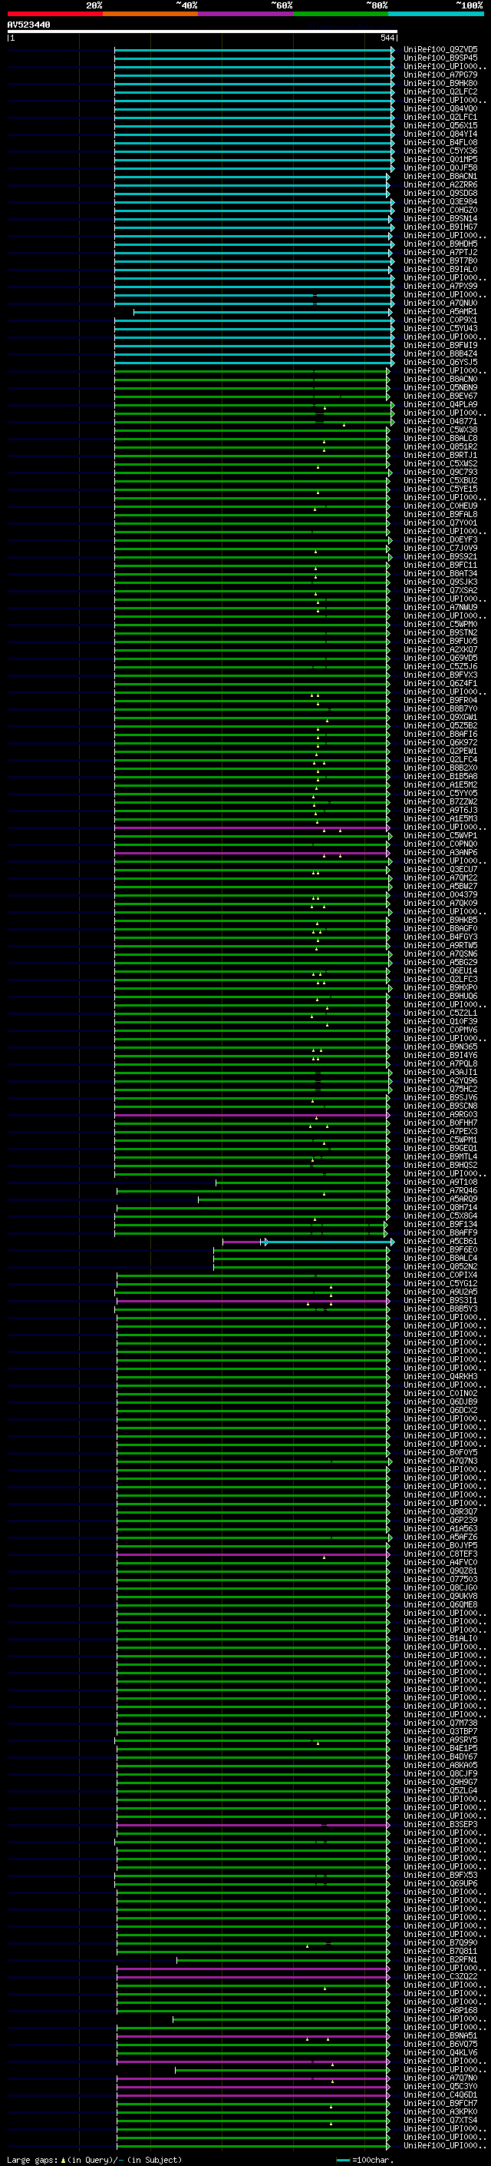Select UniRef100_Q2LFC1 label
Image resolution: width=491 pixels, height=2166 pixels.
tap(440, 117)
